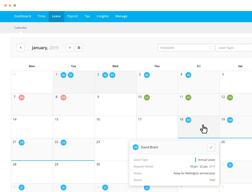
Task: Advance to the next month arrow
Action: pos(70,48)
